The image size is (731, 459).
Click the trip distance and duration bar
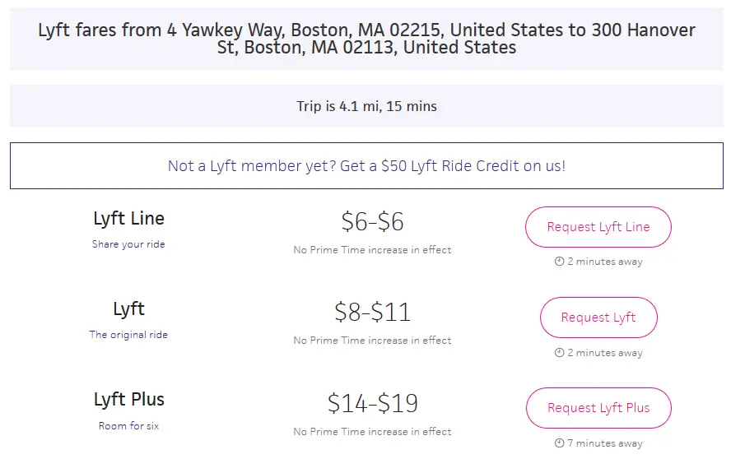coord(366,106)
